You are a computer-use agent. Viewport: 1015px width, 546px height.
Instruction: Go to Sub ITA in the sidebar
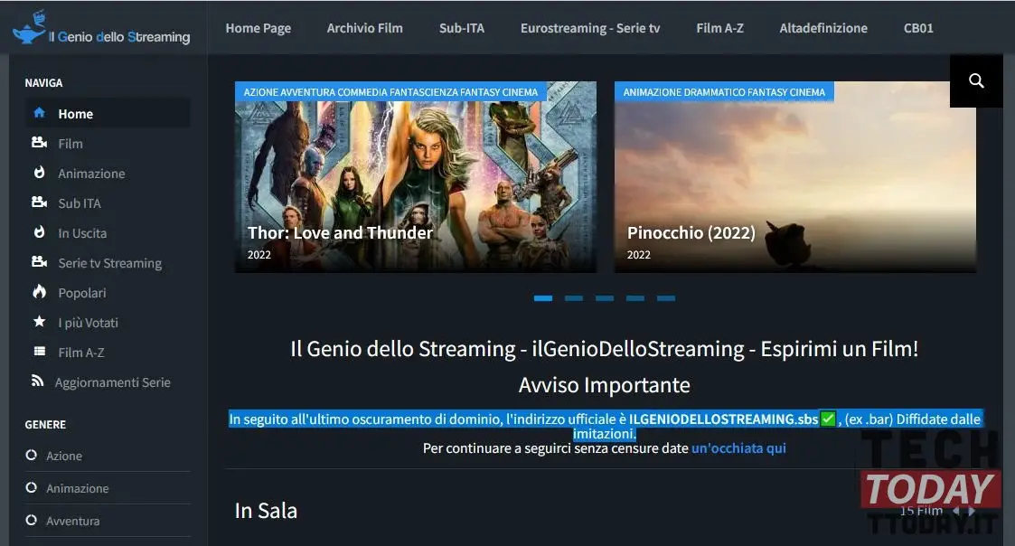(x=80, y=203)
